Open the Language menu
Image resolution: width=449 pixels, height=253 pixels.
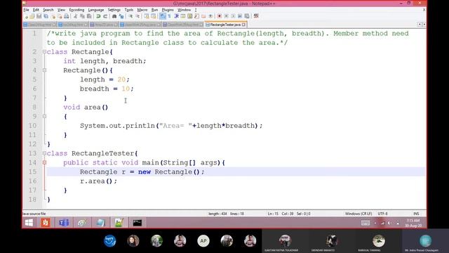click(96, 10)
